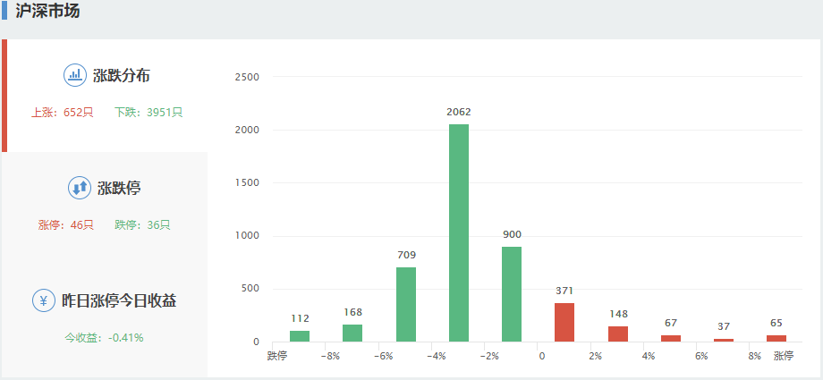Click the up-down arrows icon beside 涨跌停
The image size is (823, 380).
coord(80,188)
